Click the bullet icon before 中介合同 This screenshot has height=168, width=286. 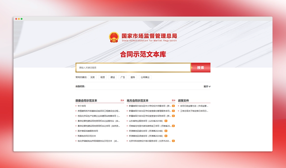coord(76,106)
